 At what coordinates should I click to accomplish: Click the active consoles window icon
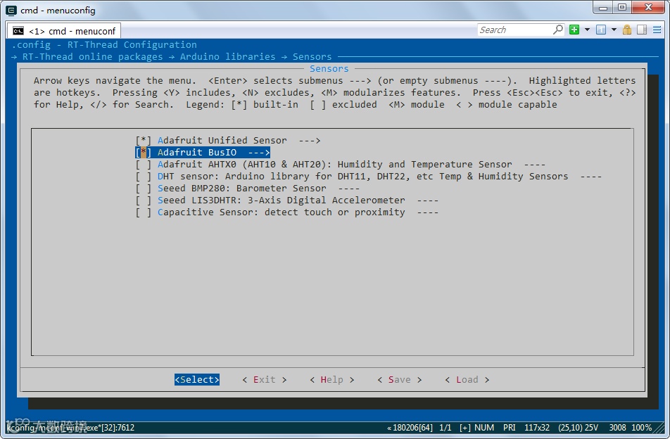click(x=601, y=30)
